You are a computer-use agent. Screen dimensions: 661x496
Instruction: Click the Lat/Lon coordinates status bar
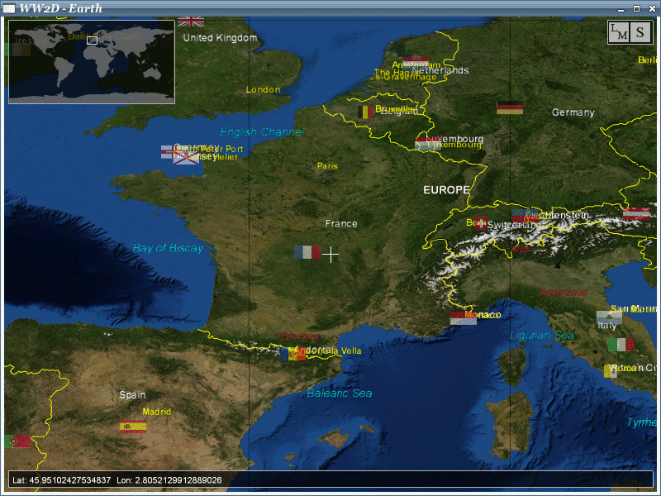click(330, 479)
